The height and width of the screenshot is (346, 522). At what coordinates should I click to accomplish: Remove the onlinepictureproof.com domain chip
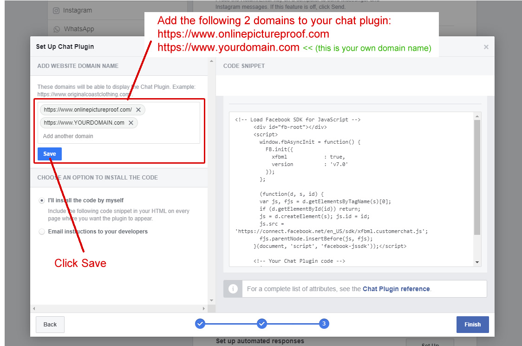[138, 110]
